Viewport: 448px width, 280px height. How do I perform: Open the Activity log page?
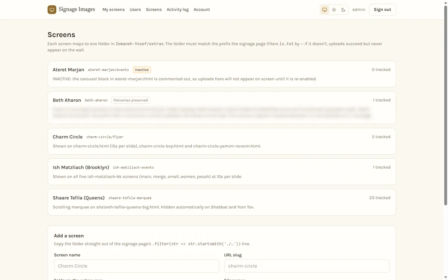(178, 10)
